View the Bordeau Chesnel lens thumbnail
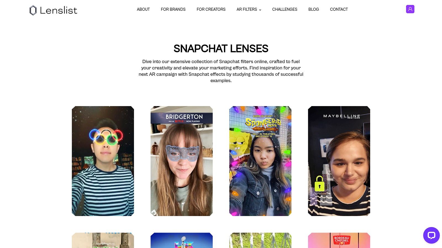The height and width of the screenshot is (248, 442). 339,240
